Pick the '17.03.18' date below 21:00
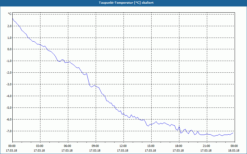This screenshot has height=154, width=247. (x=206, y=150)
